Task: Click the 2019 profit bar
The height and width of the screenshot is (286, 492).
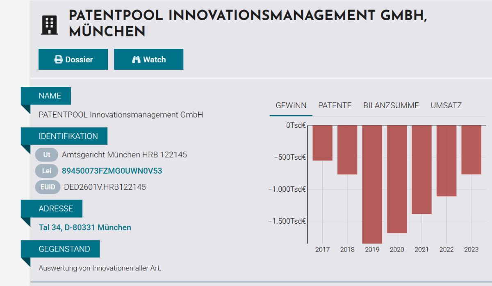Action: coord(372,184)
